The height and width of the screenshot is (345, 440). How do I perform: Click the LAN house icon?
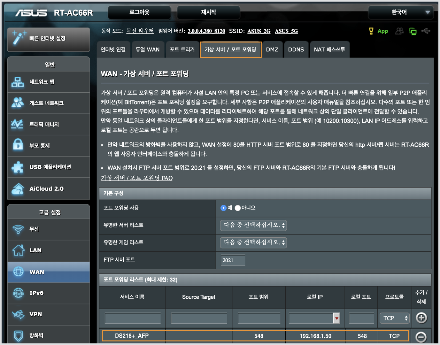pyautogui.click(x=18, y=250)
